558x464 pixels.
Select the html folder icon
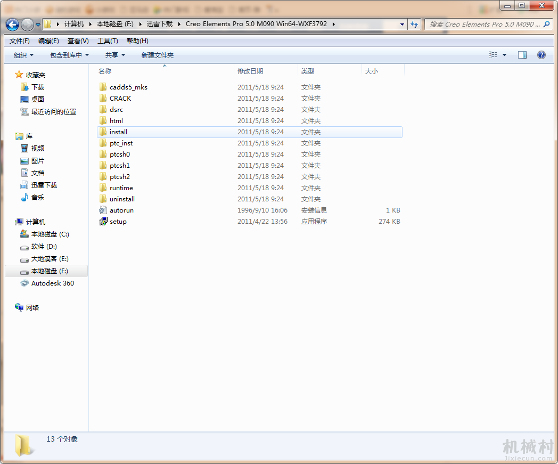tap(103, 120)
